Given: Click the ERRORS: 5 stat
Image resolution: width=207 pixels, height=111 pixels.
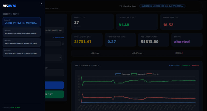Looking at the screenshot, I should point(179,53).
